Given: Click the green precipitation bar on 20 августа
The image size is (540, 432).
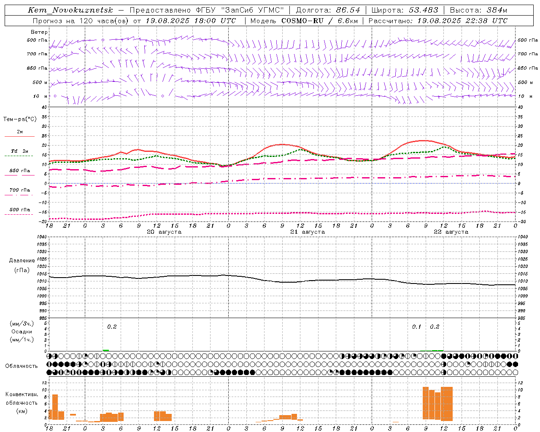Looking at the screenshot, I should point(106,350).
